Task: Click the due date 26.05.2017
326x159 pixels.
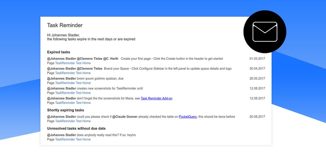Action: [x=257, y=78]
